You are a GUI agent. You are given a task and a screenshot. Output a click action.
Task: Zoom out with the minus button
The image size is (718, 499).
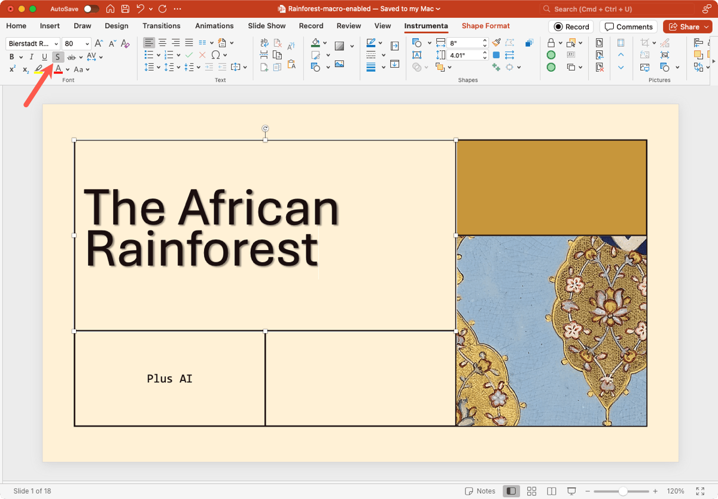click(589, 491)
